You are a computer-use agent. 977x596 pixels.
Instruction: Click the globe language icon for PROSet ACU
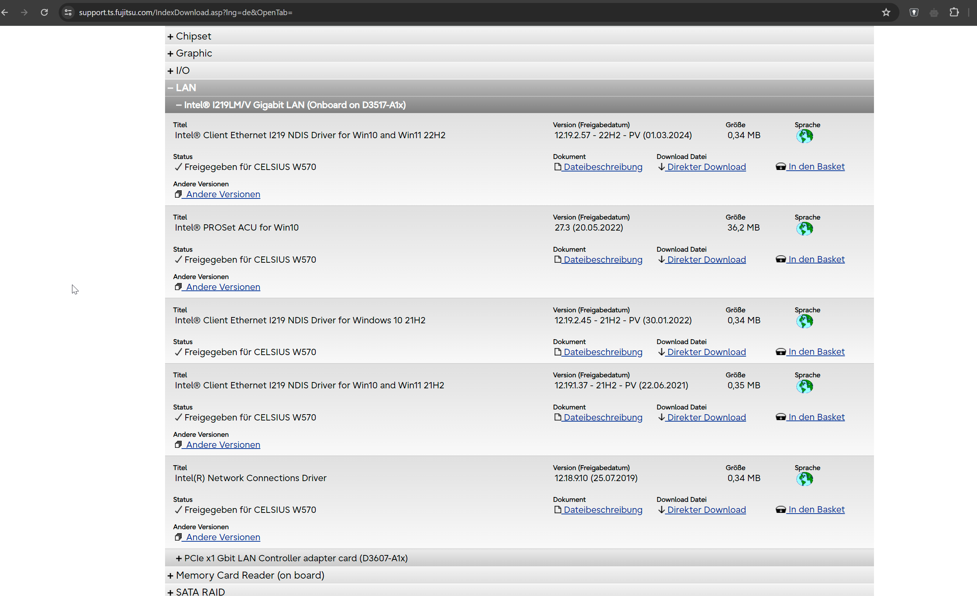pos(804,229)
